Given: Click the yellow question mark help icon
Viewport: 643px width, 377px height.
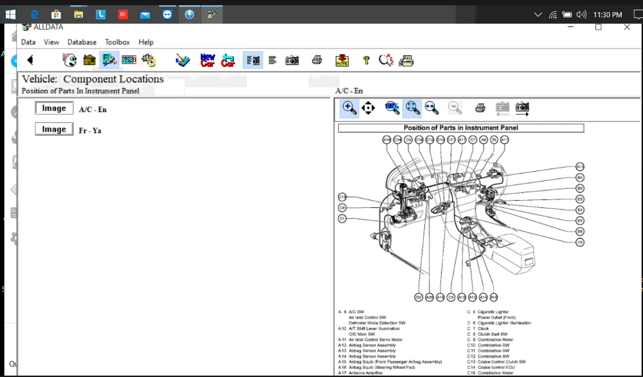Looking at the screenshot, I should point(367,60).
